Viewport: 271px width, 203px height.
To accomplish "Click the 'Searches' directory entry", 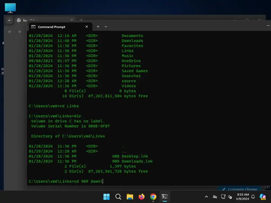I will tap(131, 76).
